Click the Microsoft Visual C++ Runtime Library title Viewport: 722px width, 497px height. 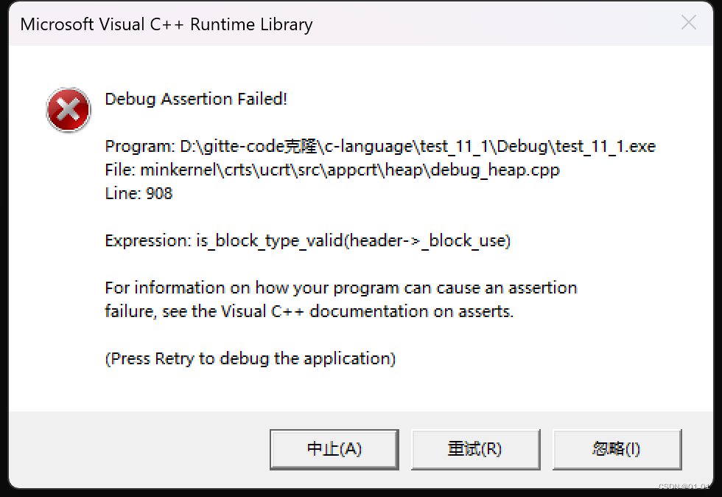pyautogui.click(x=167, y=24)
